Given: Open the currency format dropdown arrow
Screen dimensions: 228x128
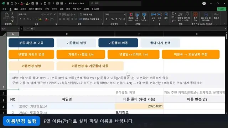Looking at the screenshot, I should (x=109, y=19).
